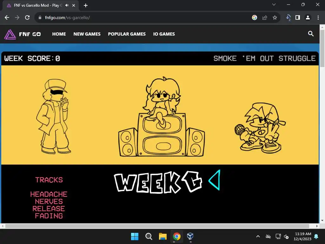Click the RELEASE track name
325x244 pixels.
click(49, 208)
